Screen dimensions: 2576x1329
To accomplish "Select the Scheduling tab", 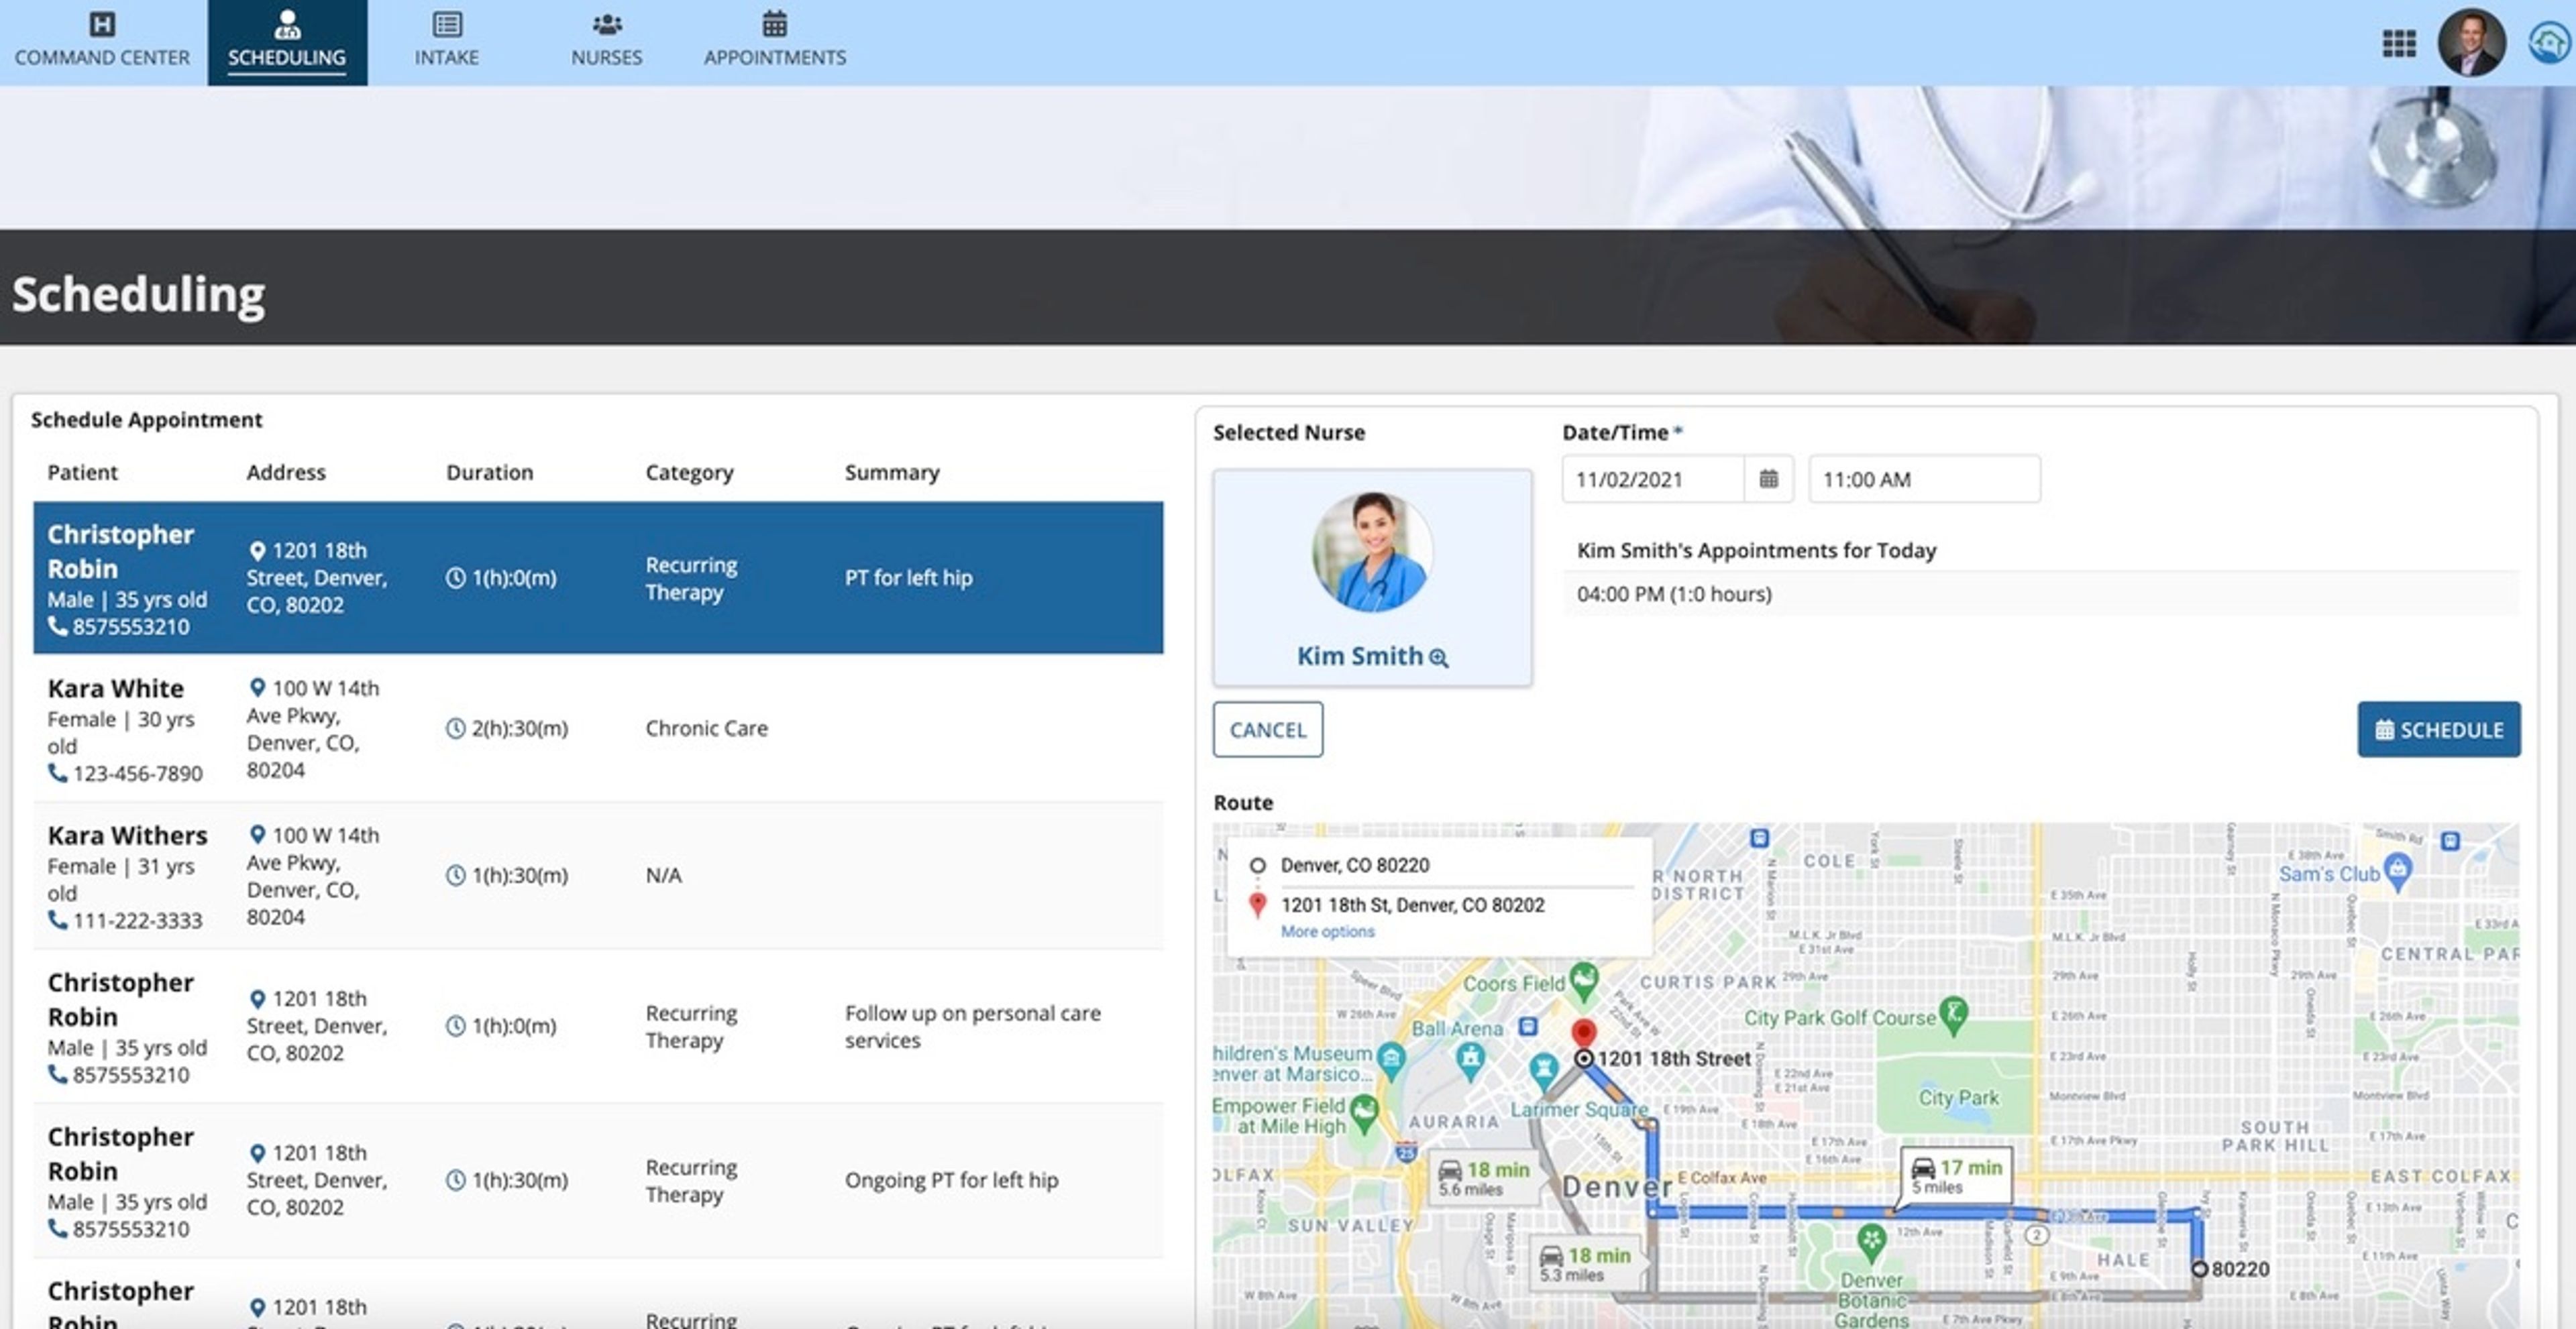I will coord(287,41).
